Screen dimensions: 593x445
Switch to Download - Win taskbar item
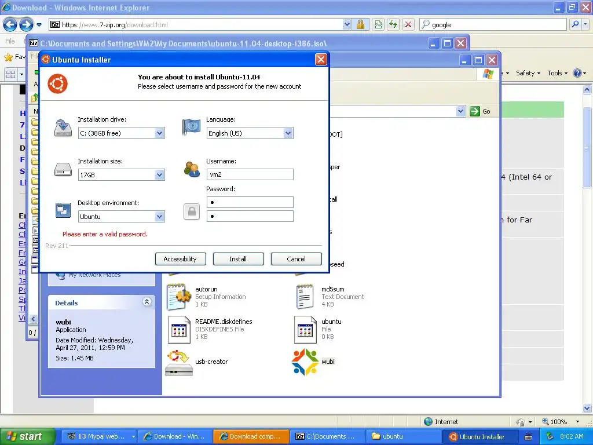click(175, 436)
